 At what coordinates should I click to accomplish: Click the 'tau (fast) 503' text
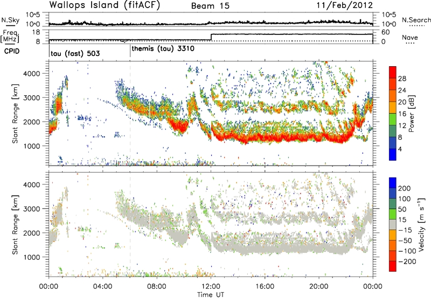75,53
